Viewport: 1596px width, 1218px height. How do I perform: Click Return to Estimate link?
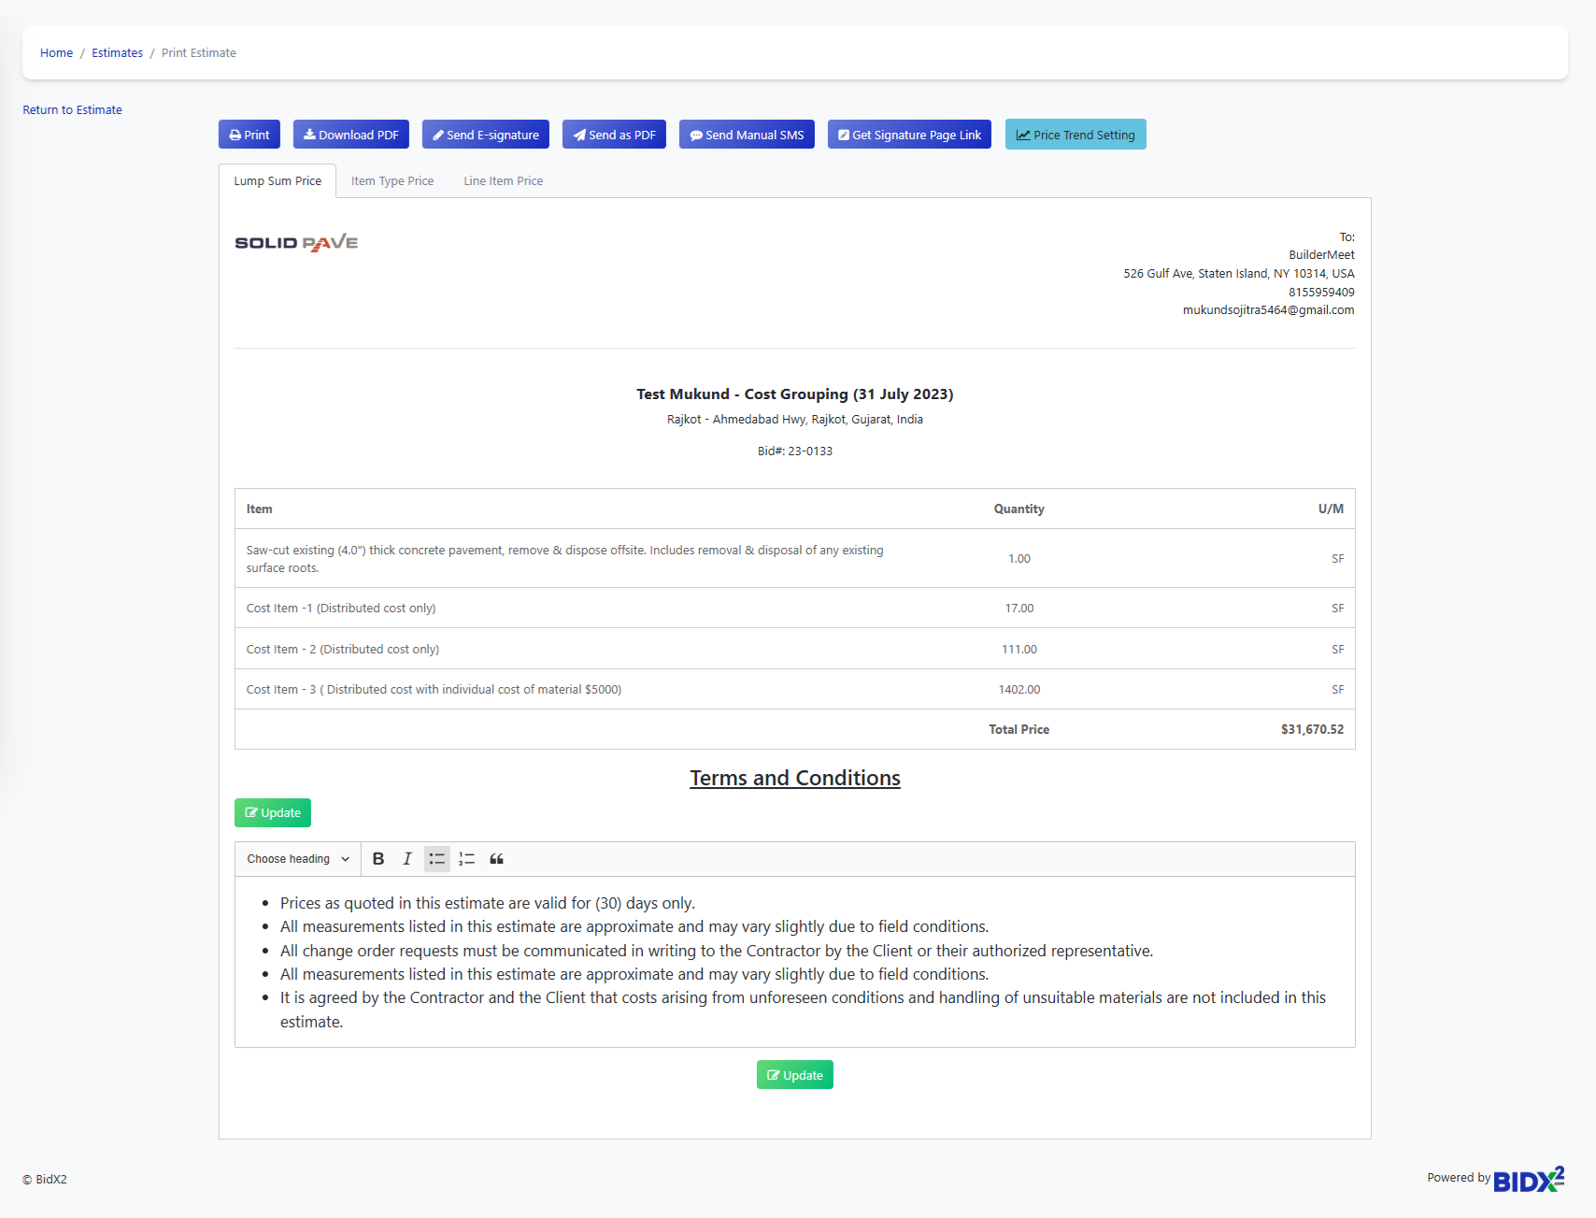[x=72, y=110]
